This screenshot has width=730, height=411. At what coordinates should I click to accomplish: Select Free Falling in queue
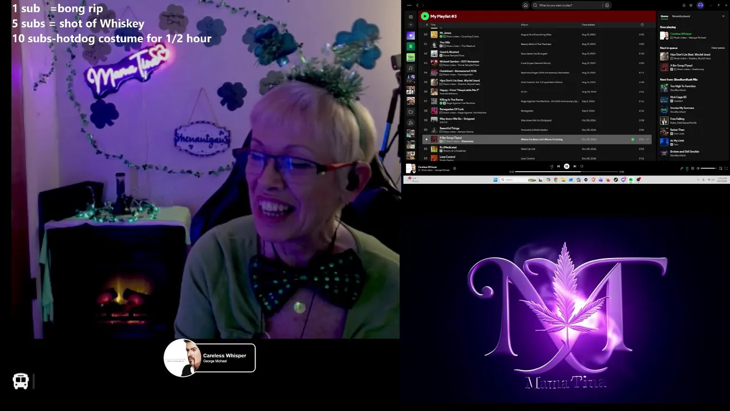[693, 120]
